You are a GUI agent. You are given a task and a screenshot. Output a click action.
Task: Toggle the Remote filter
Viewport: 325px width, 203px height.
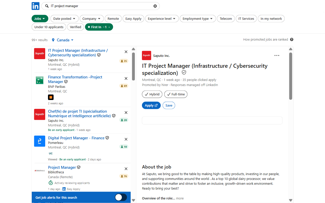click(113, 19)
